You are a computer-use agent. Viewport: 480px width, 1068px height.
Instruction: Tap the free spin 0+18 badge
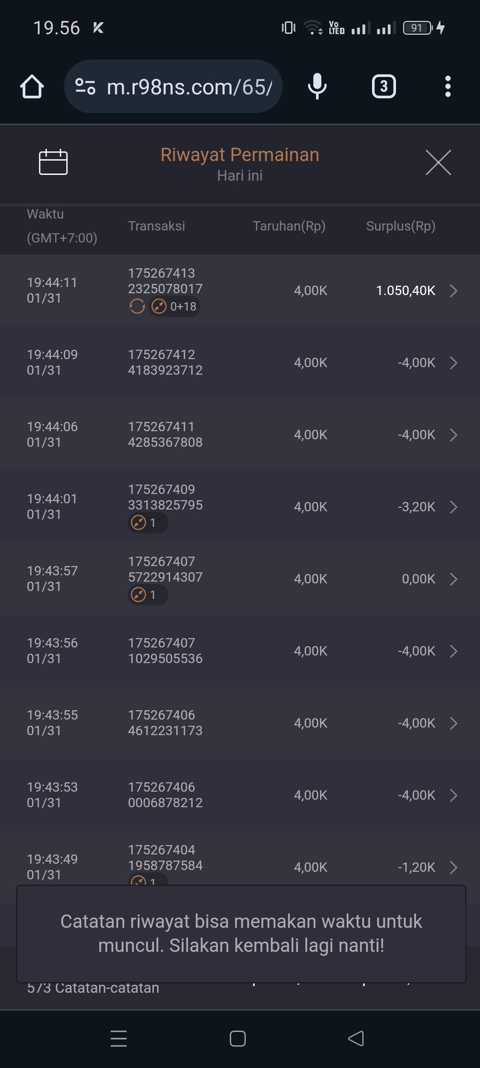174,307
